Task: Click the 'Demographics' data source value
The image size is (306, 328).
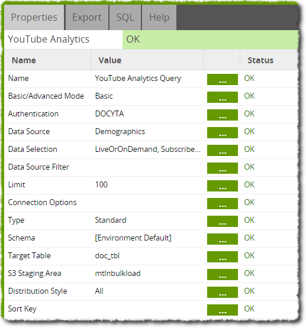Action: (120, 132)
